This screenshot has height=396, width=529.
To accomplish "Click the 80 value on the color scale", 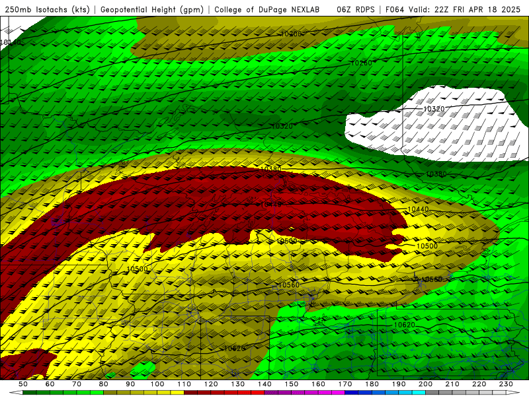I will point(104,384).
